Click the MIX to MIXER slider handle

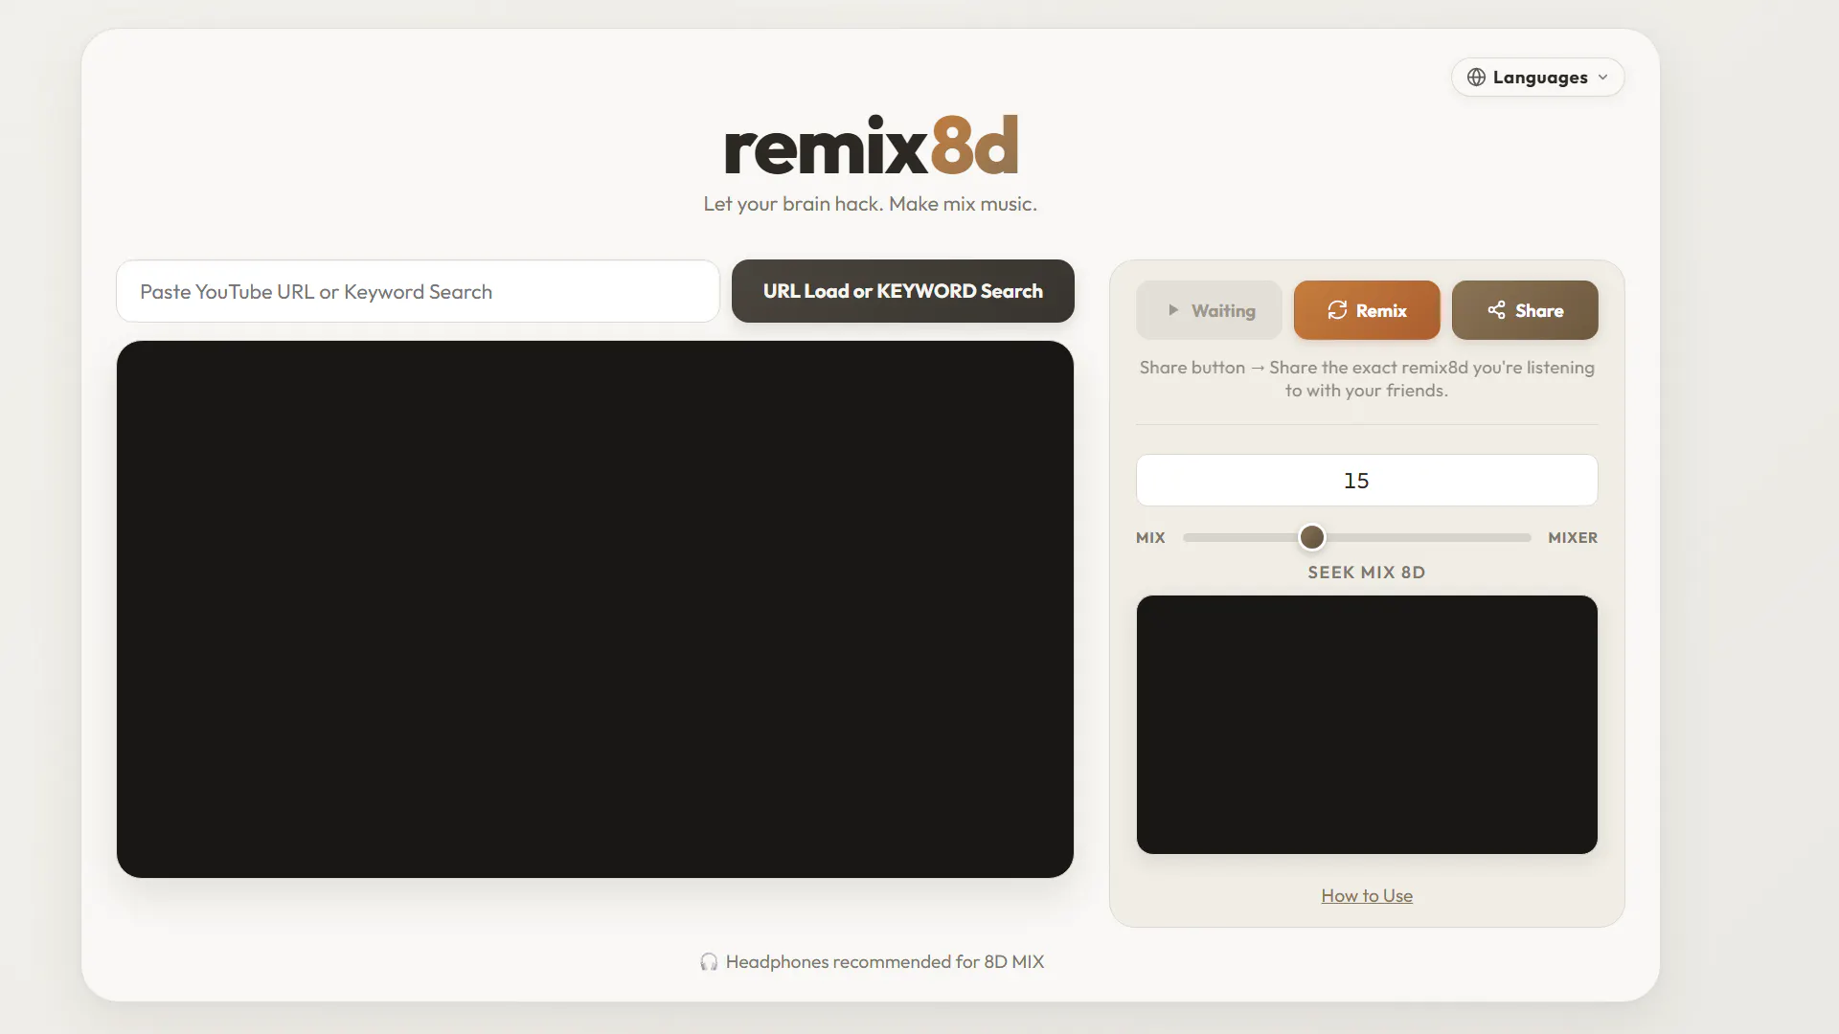[x=1312, y=537]
